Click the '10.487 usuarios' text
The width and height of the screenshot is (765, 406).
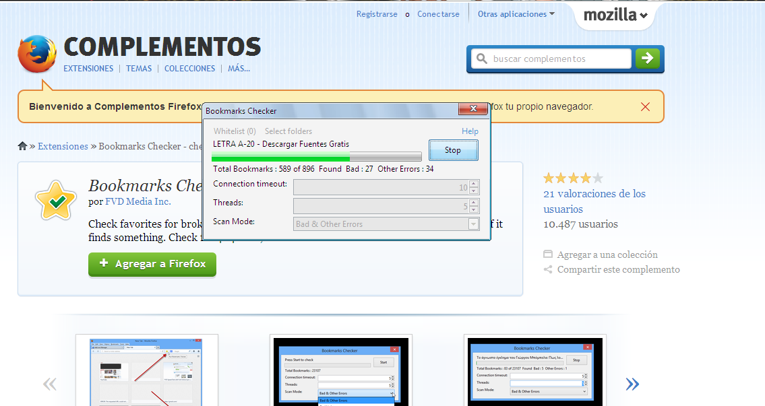[580, 224]
